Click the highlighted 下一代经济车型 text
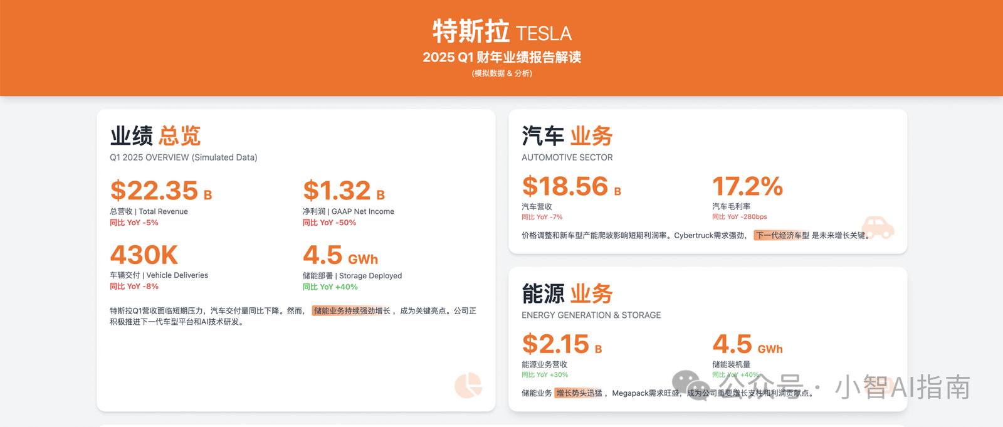Screen dimensions: 1003x427 click(782, 236)
